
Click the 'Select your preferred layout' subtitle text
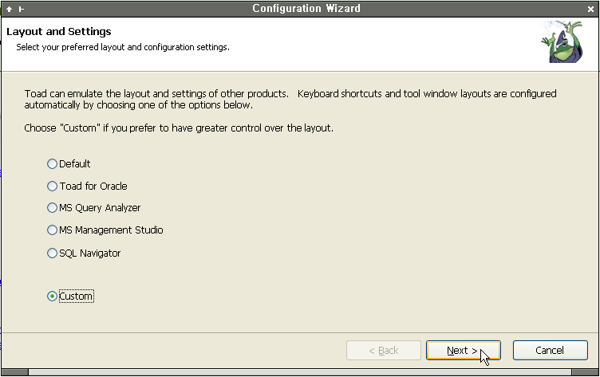tap(123, 47)
